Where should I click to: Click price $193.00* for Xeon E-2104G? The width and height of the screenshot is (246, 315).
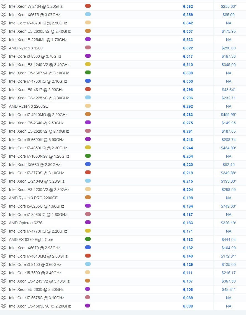(x=229, y=181)
